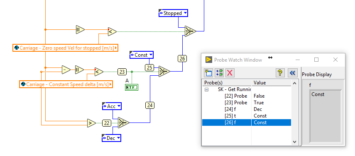355x156 pixels.
Task: Delete selected probe with red X icon
Action: (x=230, y=73)
